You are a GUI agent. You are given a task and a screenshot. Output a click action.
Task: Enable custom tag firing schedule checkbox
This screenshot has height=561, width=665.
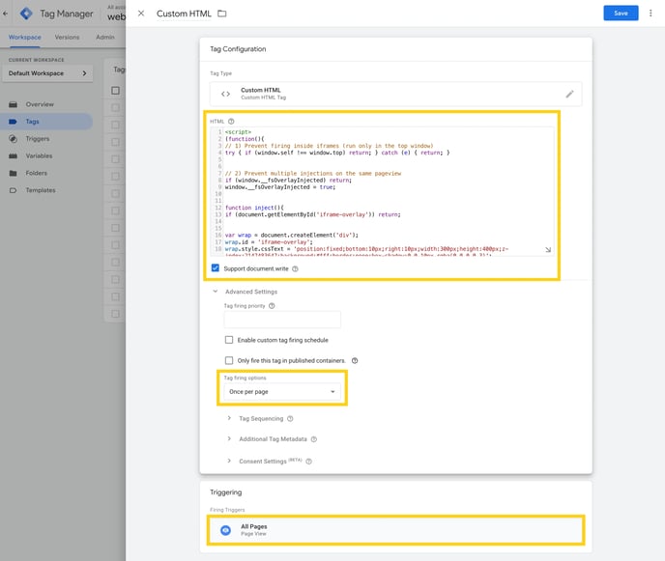pyautogui.click(x=229, y=340)
